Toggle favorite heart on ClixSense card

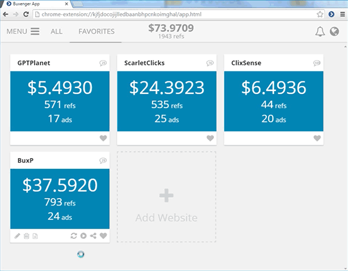[x=317, y=138]
